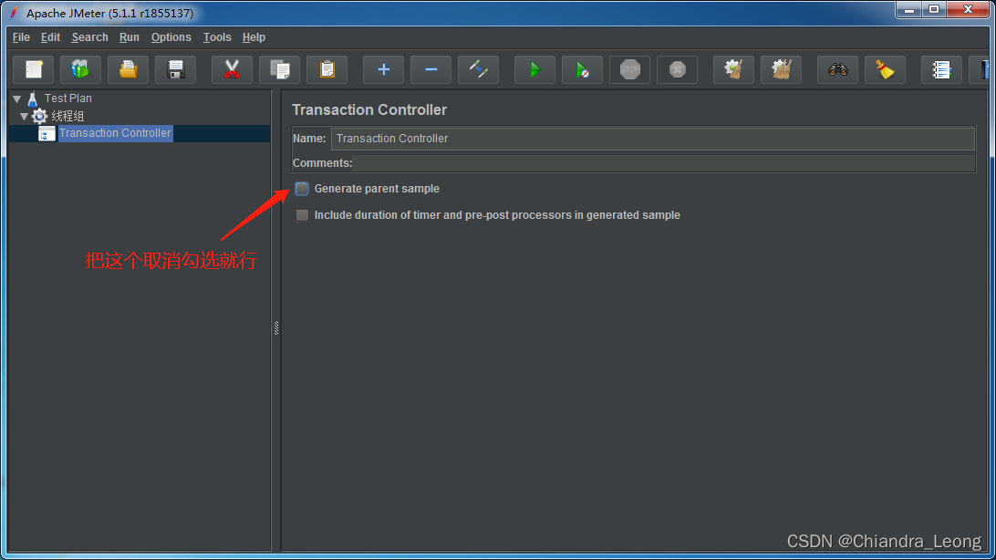Click the Transaction Controller panel heading
The width and height of the screenshot is (996, 560).
click(x=369, y=109)
